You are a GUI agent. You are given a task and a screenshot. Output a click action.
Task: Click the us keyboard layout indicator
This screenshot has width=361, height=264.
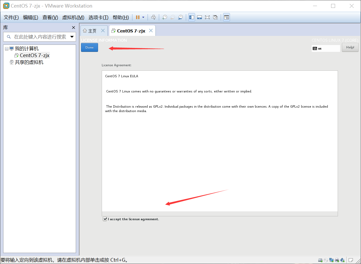click(x=326, y=48)
